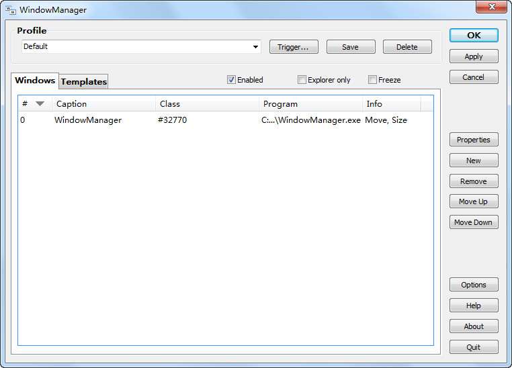The height and width of the screenshot is (368, 512).
Task: Confirm with the OK button
Action: tap(474, 35)
